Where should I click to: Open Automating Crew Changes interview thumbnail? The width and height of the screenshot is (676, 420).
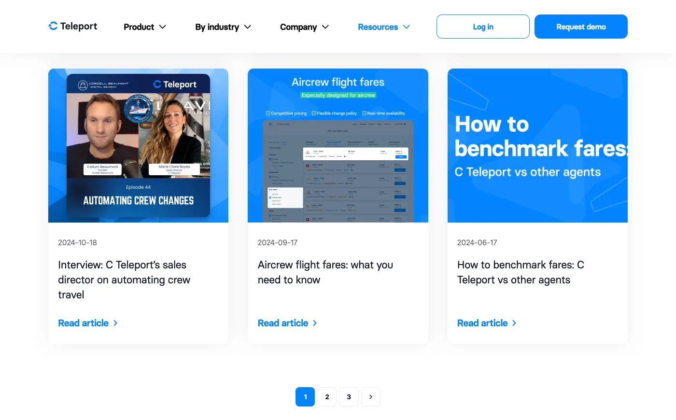(138, 145)
